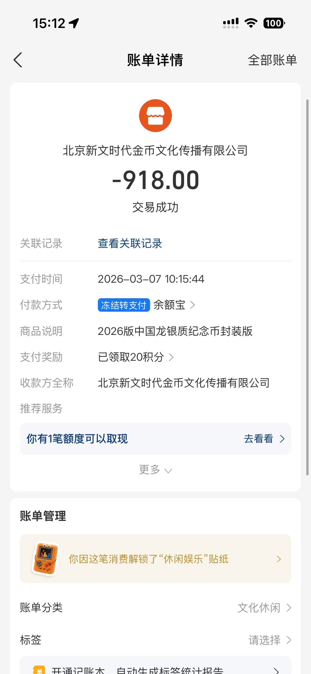
Task: Tap the game console sticker icon
Action: pyautogui.click(x=45, y=559)
